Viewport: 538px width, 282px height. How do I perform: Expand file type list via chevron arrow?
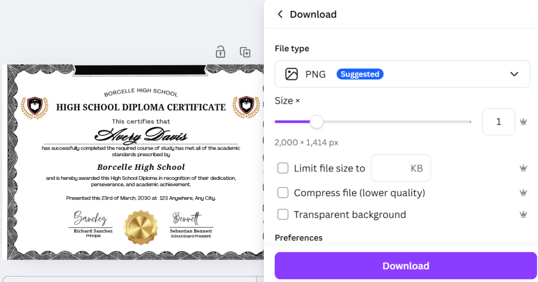click(514, 74)
